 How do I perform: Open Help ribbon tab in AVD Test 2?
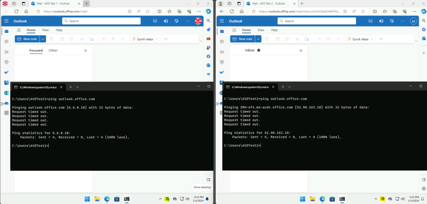[274, 30]
